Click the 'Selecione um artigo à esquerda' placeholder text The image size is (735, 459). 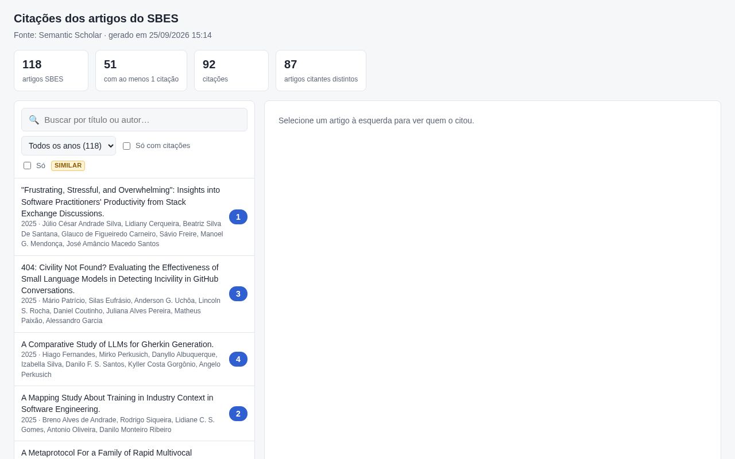tap(376, 120)
